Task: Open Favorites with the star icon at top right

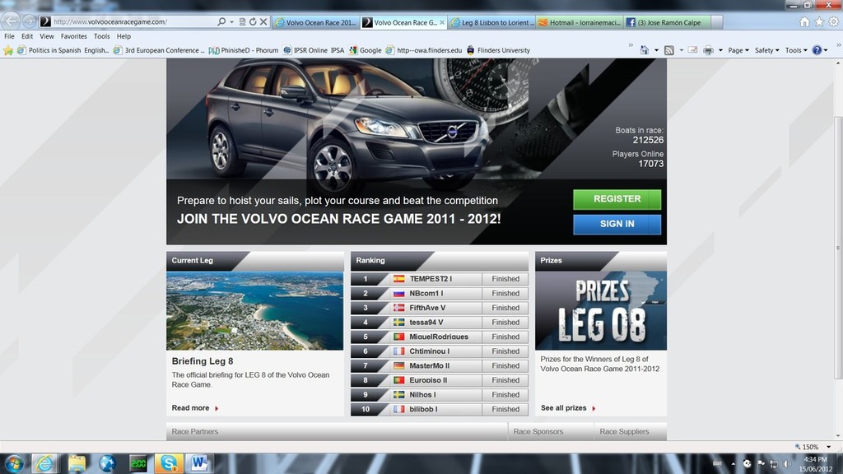Action: [x=819, y=22]
